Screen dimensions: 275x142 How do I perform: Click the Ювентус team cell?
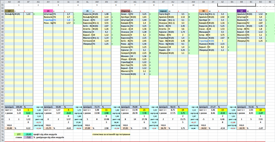click(x=87, y=32)
